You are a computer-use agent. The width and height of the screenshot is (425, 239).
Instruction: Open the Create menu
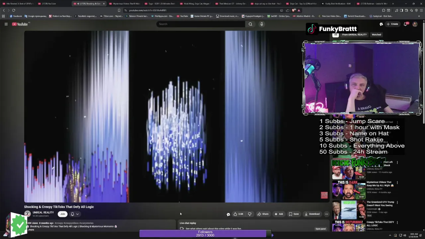click(392, 24)
